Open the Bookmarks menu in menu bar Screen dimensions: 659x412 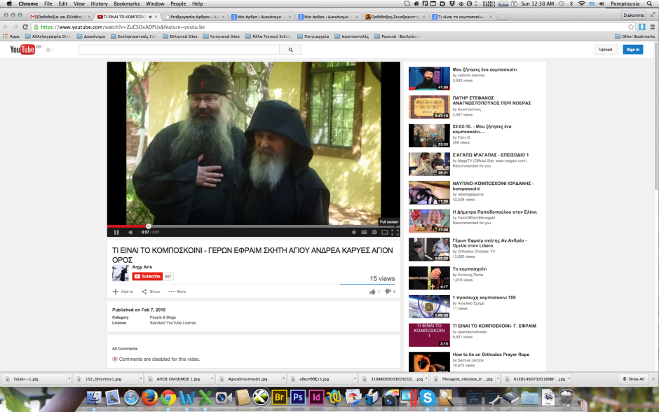tap(127, 4)
